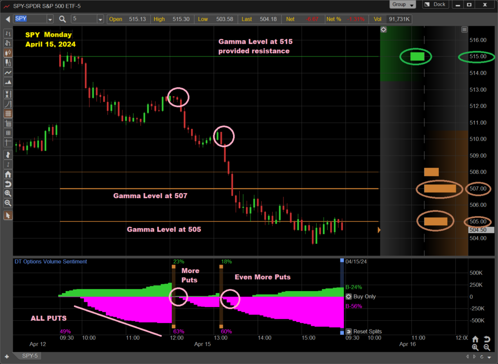Open the price axis hamburger menu

tap(464, 30)
